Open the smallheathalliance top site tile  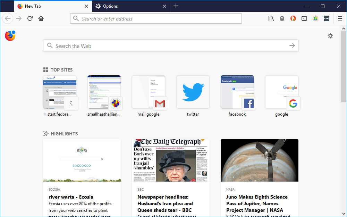point(104,92)
